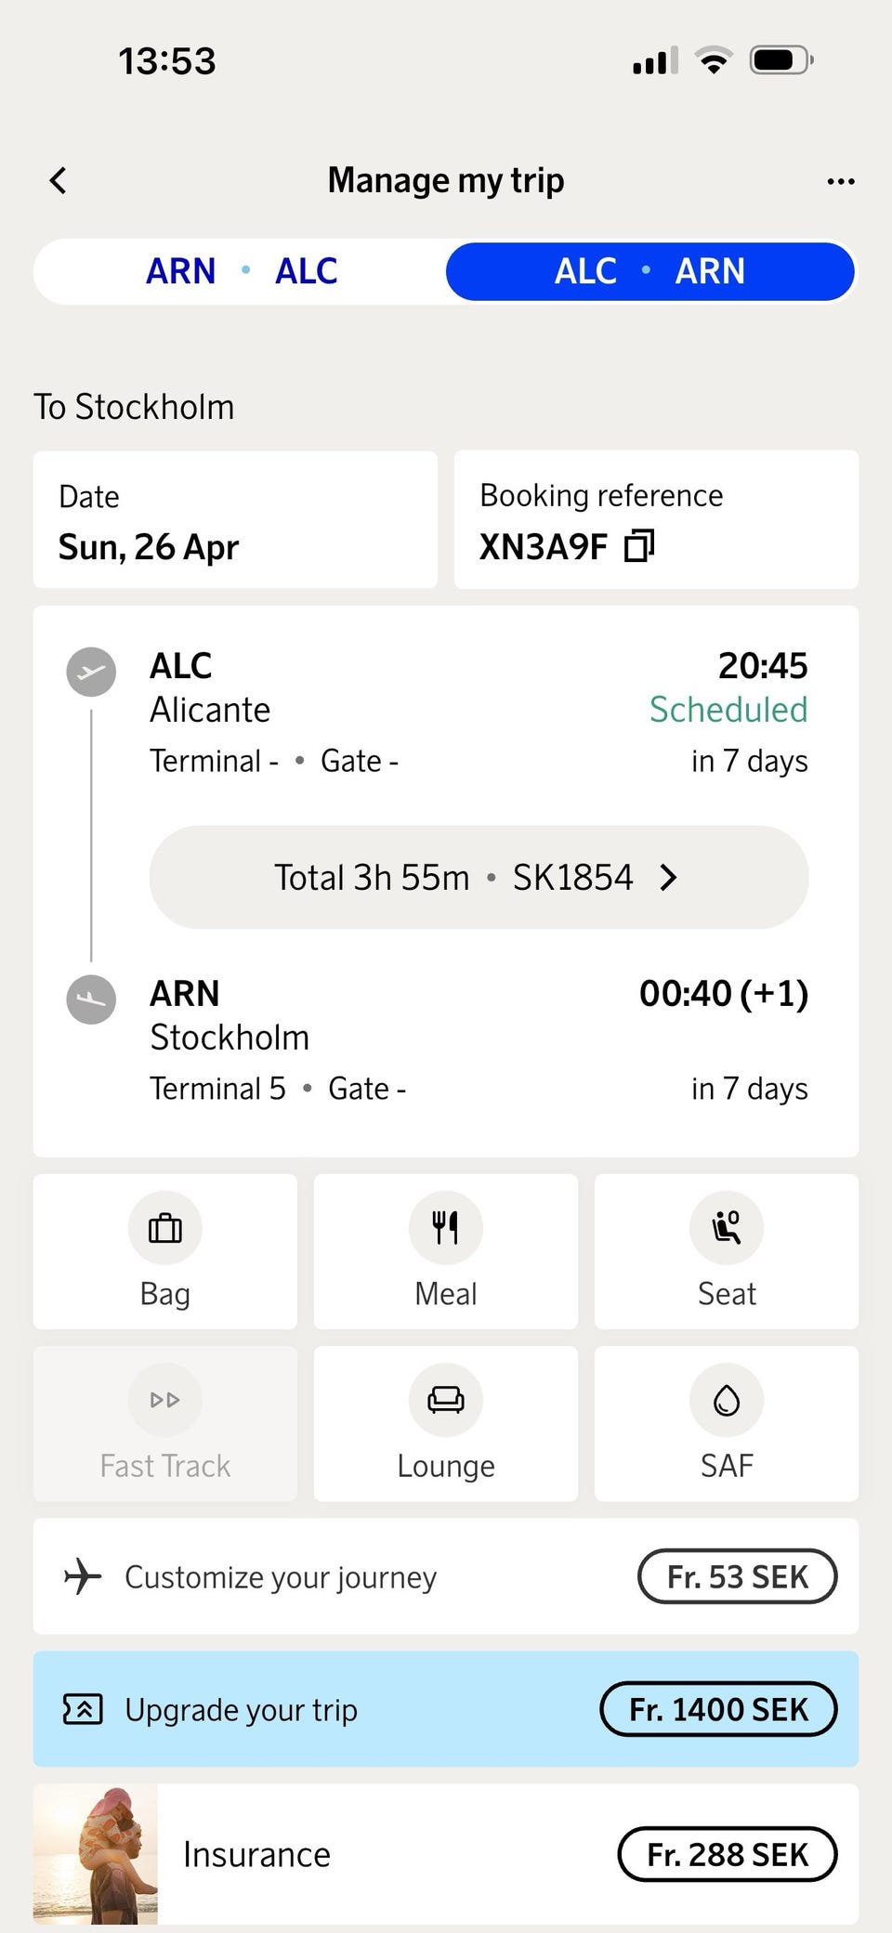
Task: Tap the Date card Sun, 26 Apr
Action: coord(235,520)
